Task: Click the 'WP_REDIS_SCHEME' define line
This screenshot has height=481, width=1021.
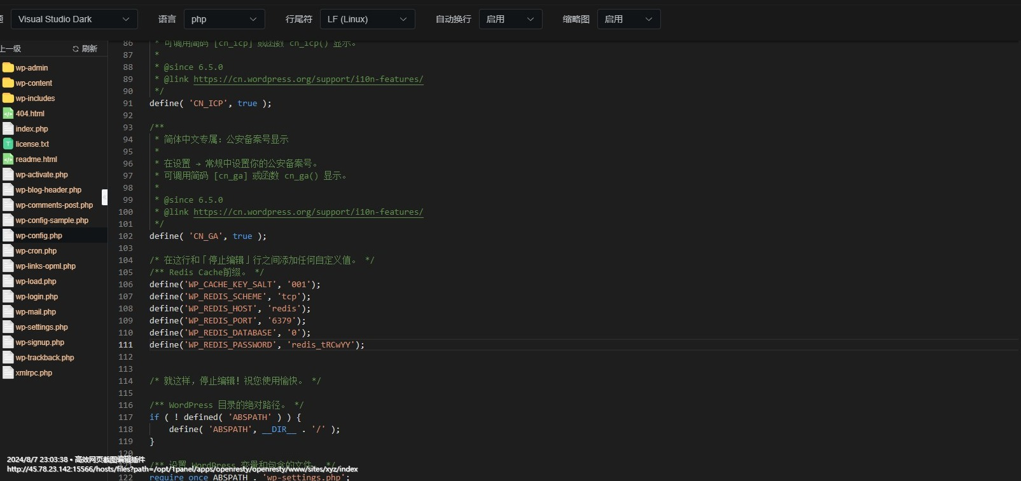Action: click(x=230, y=296)
